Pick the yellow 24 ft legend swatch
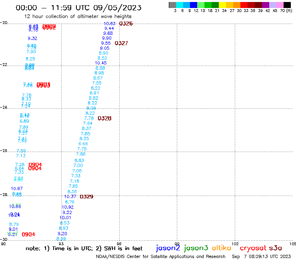Image resolution: width=296 pixels, height=260 pixels. pyautogui.click(x=222, y=5)
